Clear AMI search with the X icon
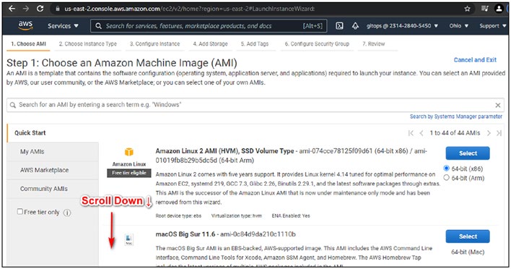511x269 pixels. (x=497, y=105)
